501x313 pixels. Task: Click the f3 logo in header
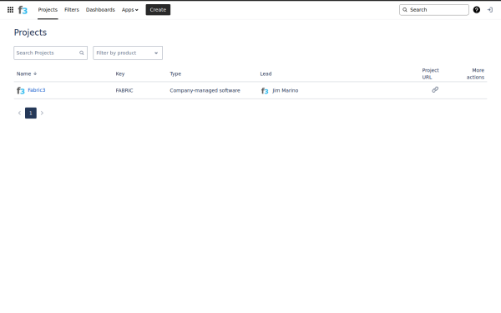23,10
